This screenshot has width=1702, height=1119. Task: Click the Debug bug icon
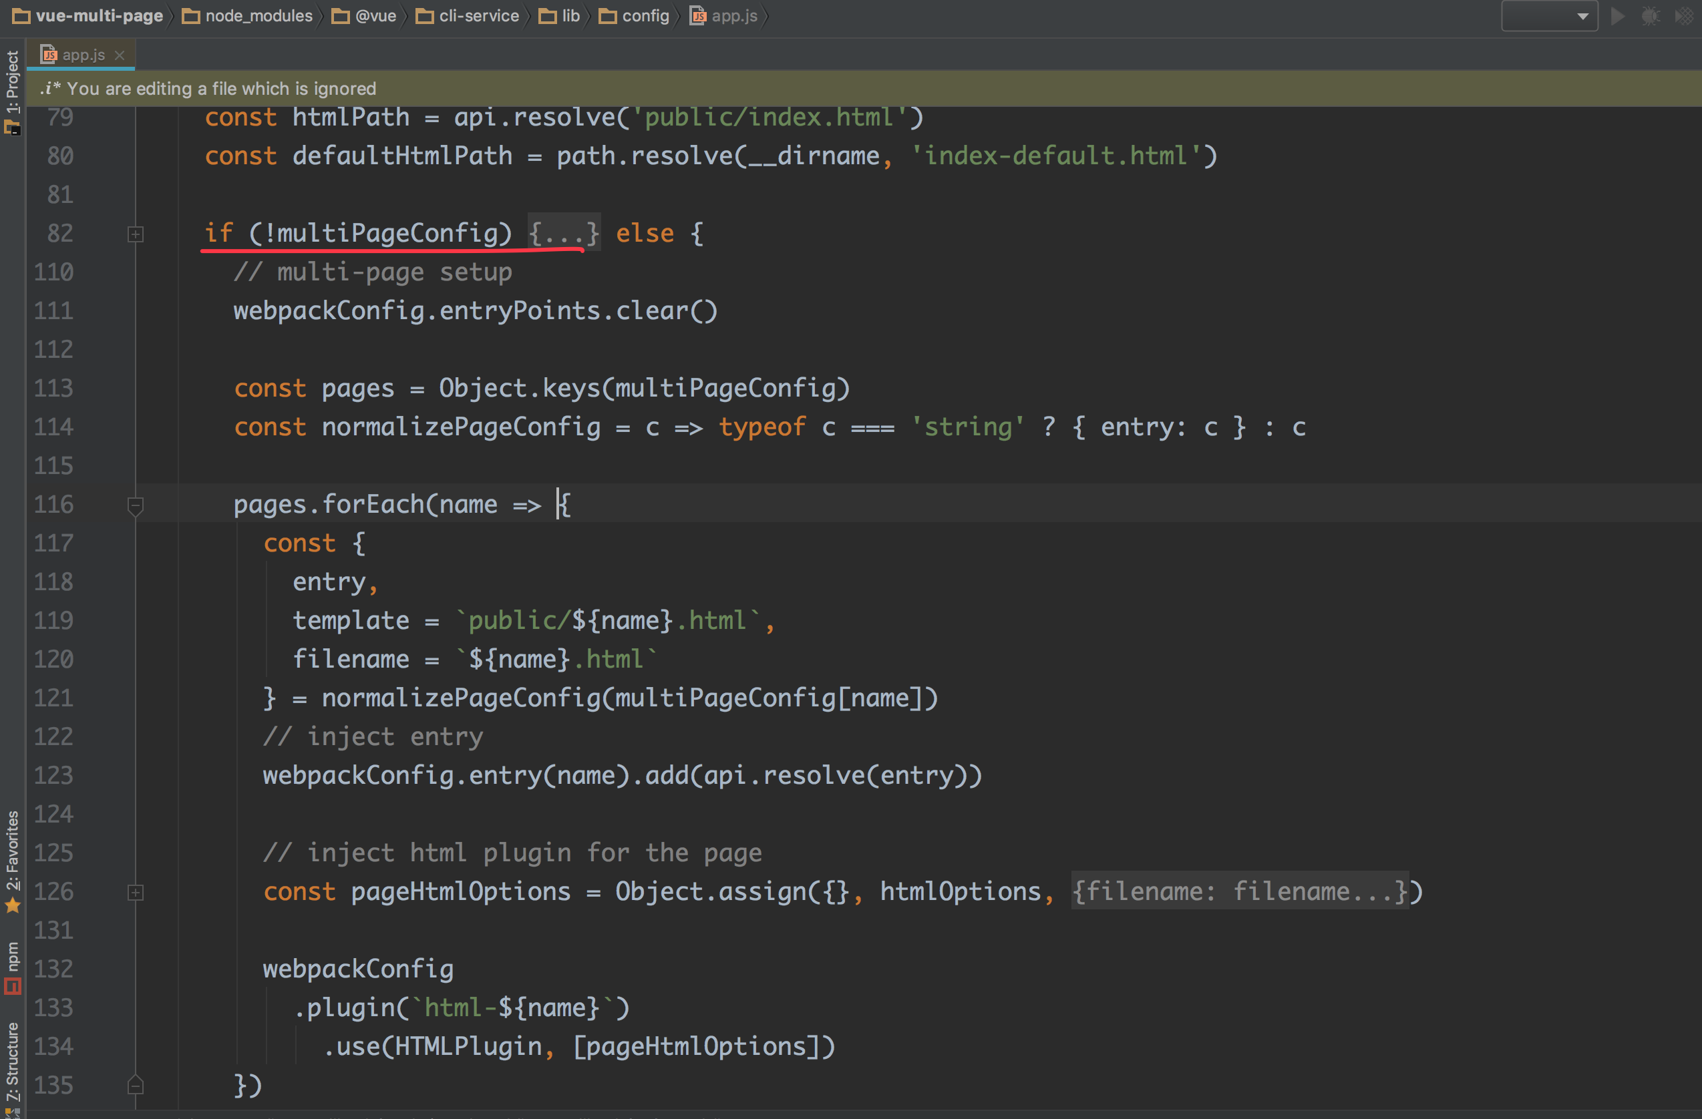[1651, 16]
